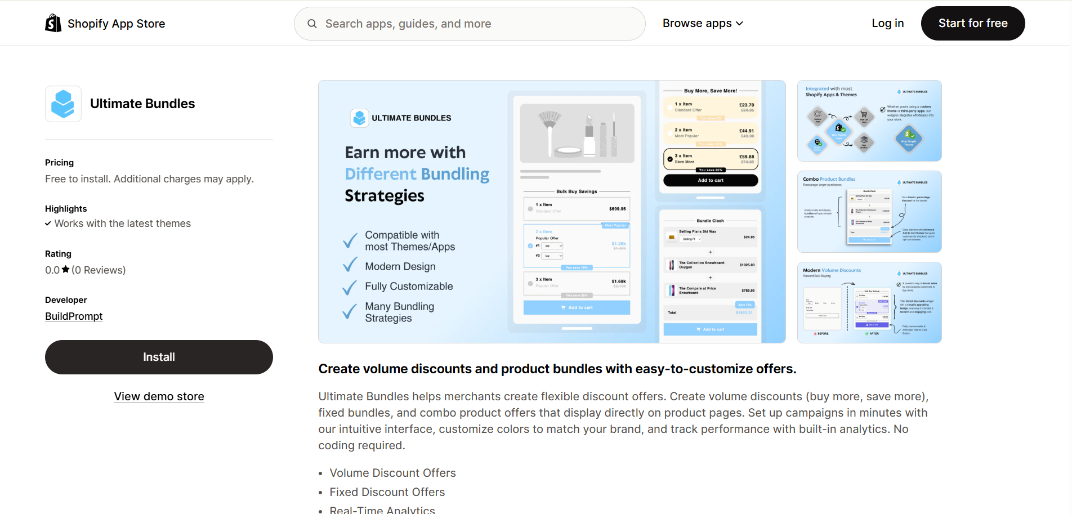Click 'Free to install. Additional charges may apply.'
The height and width of the screenshot is (514, 1072).
coord(149,179)
